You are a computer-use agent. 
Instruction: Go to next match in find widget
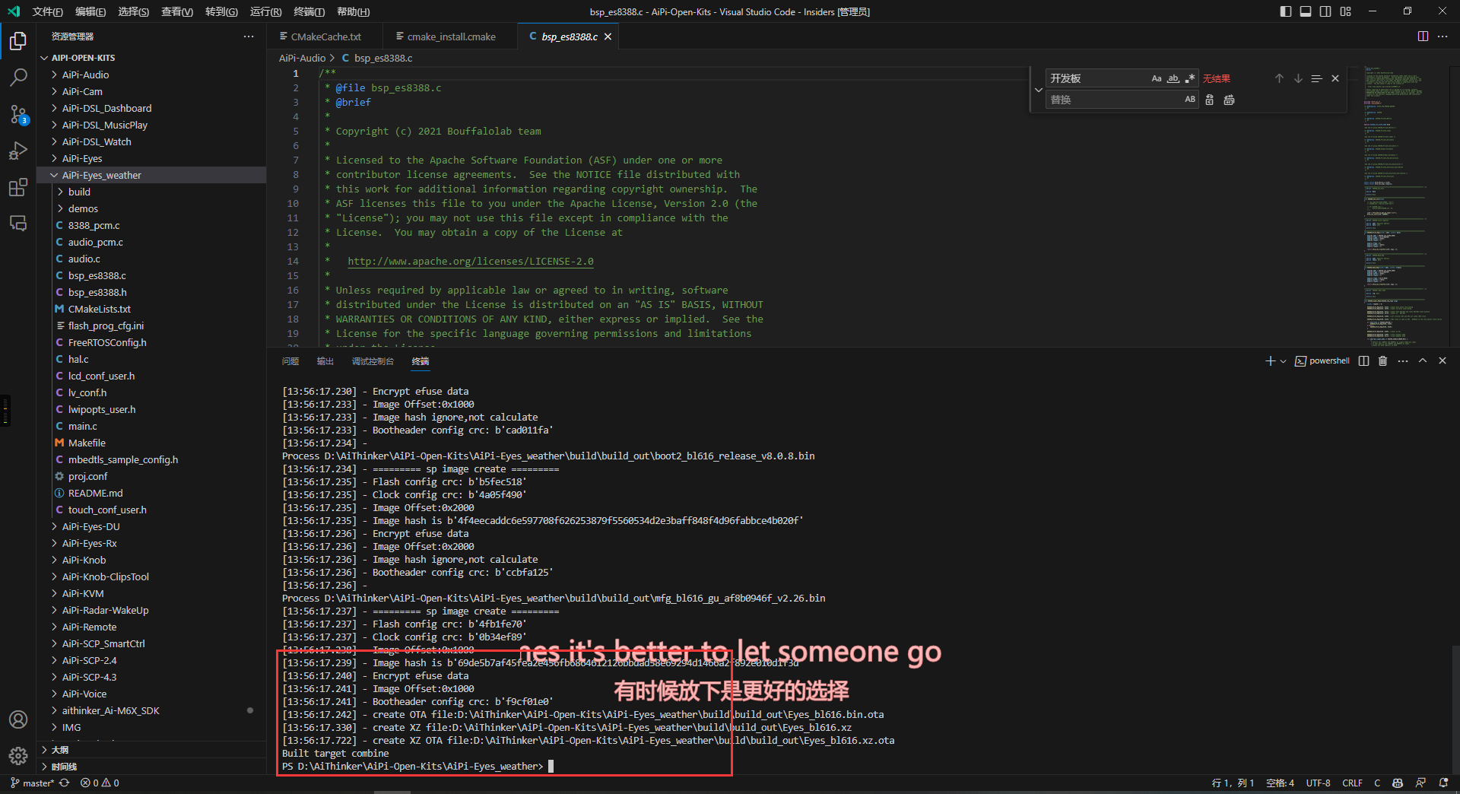click(x=1298, y=78)
